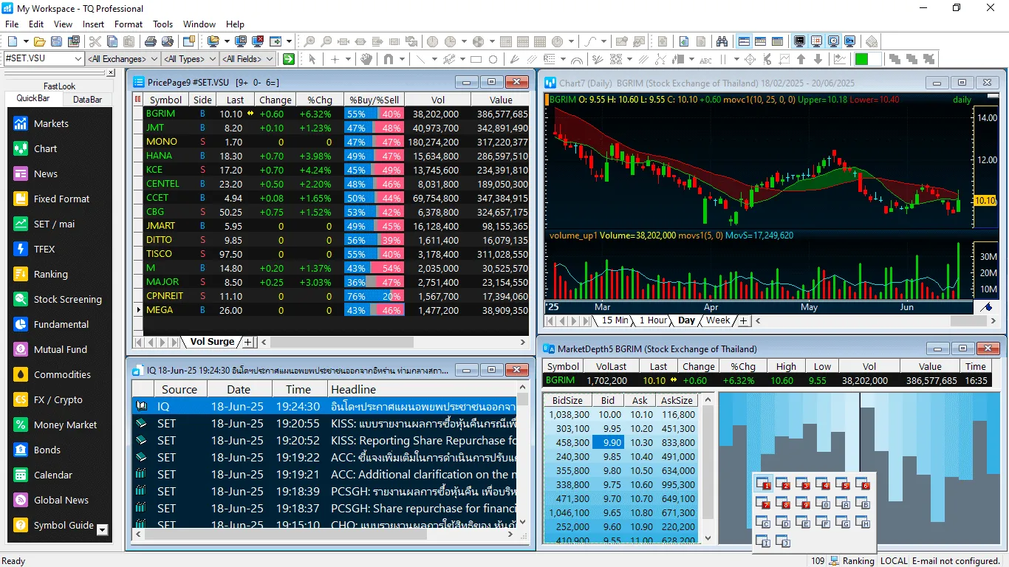Switch to the DataBar tab
This screenshot has height=567, width=1009.
click(87, 99)
